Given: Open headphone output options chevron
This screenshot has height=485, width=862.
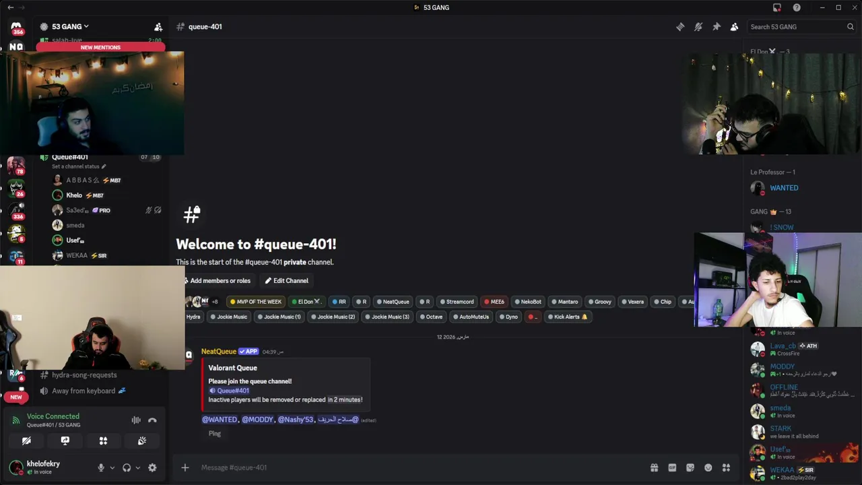Looking at the screenshot, I should tap(138, 467).
